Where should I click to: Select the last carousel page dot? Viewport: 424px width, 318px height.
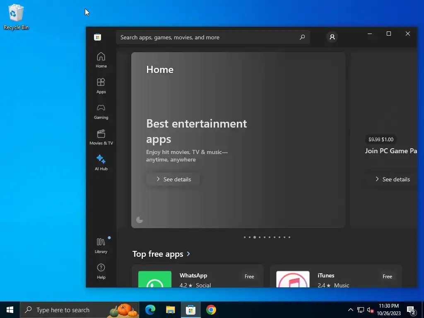[289, 237]
